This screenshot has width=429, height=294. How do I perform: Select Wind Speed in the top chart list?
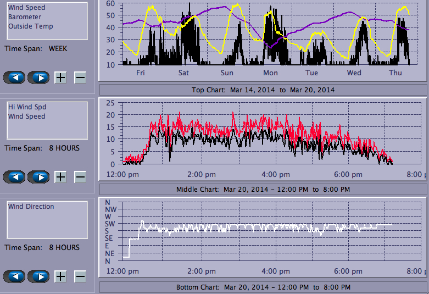[x=26, y=8]
